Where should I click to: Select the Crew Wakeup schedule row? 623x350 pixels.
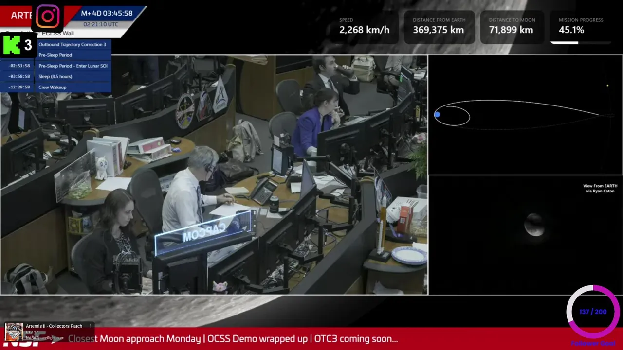point(55,87)
